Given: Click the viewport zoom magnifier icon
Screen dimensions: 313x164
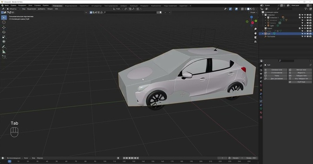Looking at the screenshot, I should pyautogui.click(x=256, y=29).
